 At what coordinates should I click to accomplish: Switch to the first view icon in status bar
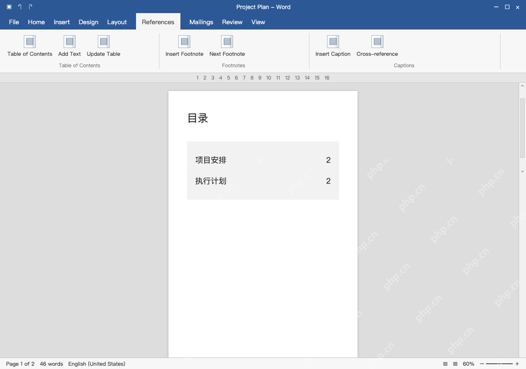445,364
